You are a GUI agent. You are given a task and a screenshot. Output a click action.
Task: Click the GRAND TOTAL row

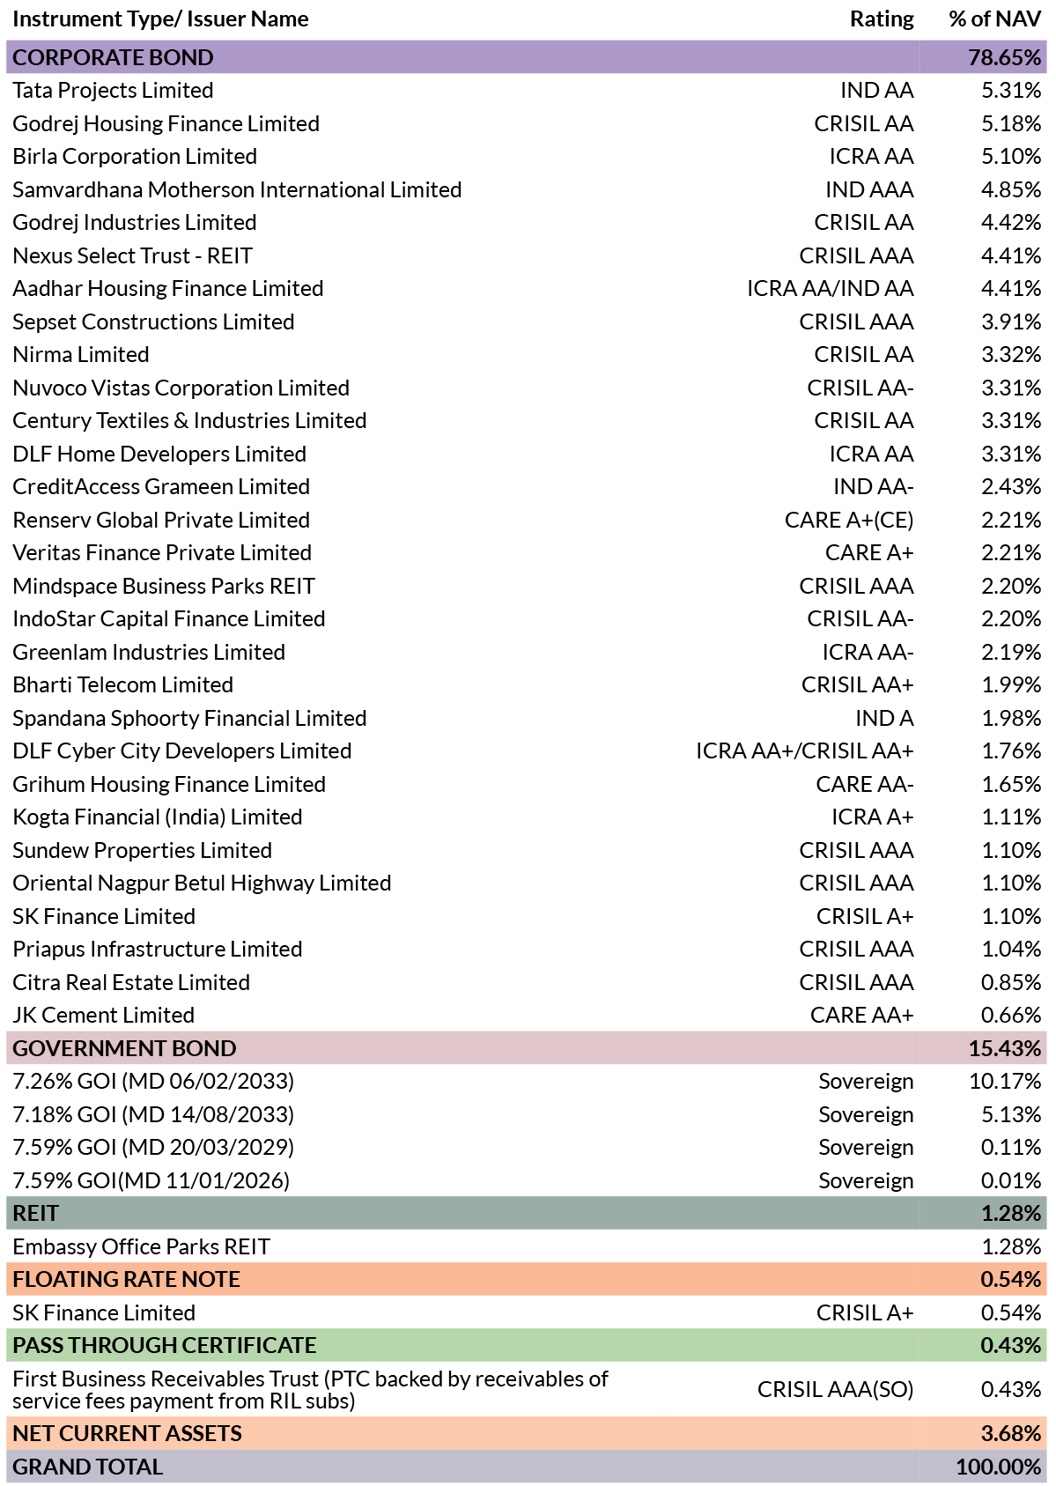pos(527,1467)
